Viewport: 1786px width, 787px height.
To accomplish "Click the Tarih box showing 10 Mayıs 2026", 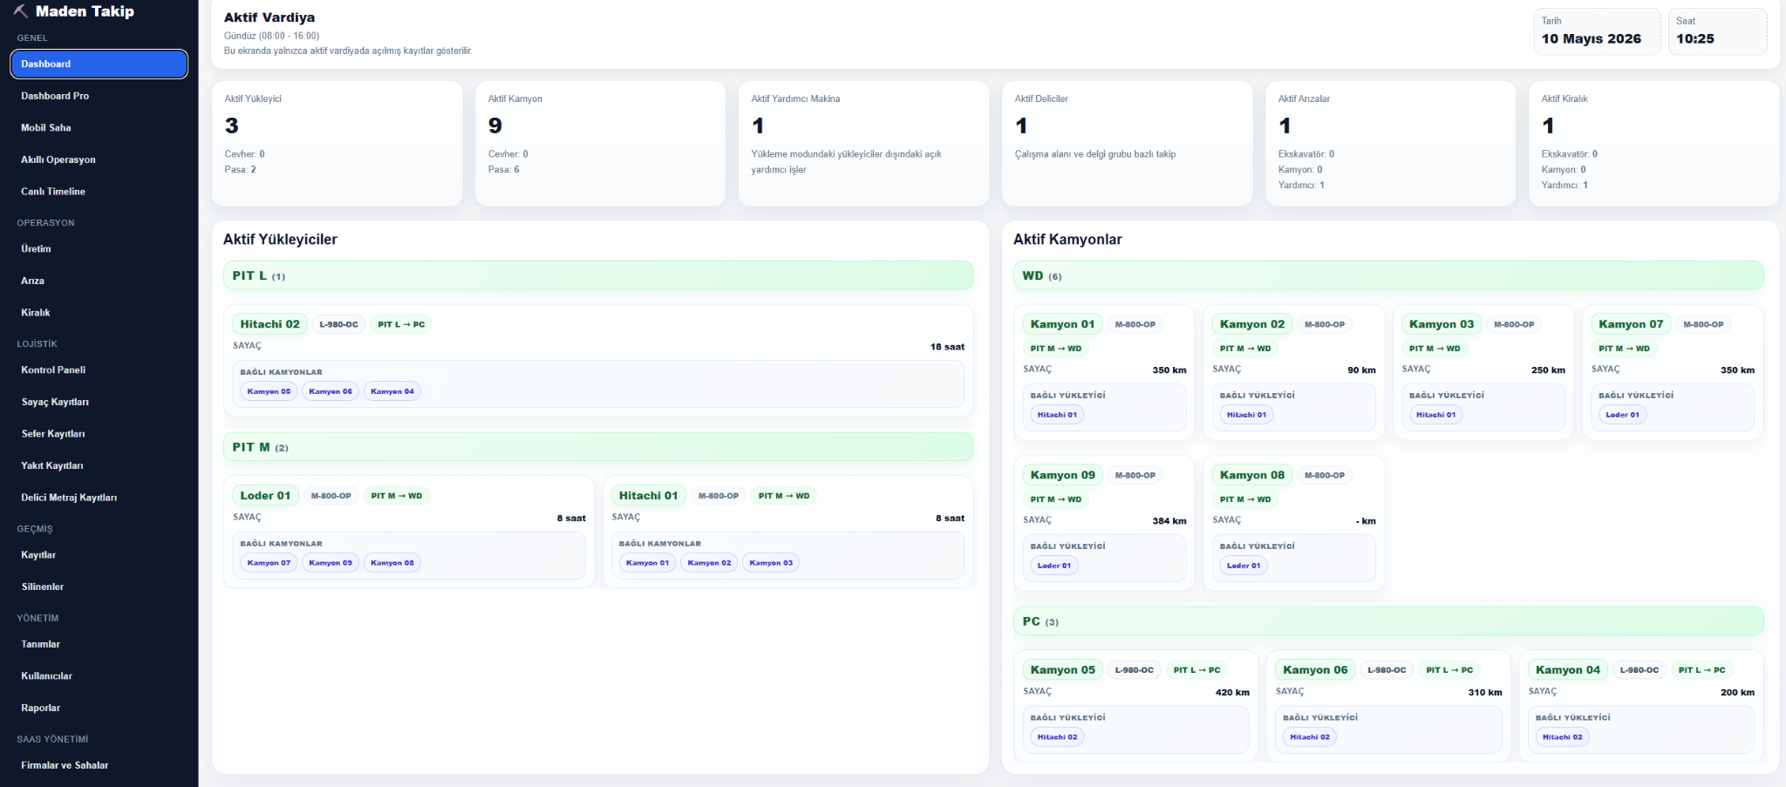I will (x=1597, y=31).
